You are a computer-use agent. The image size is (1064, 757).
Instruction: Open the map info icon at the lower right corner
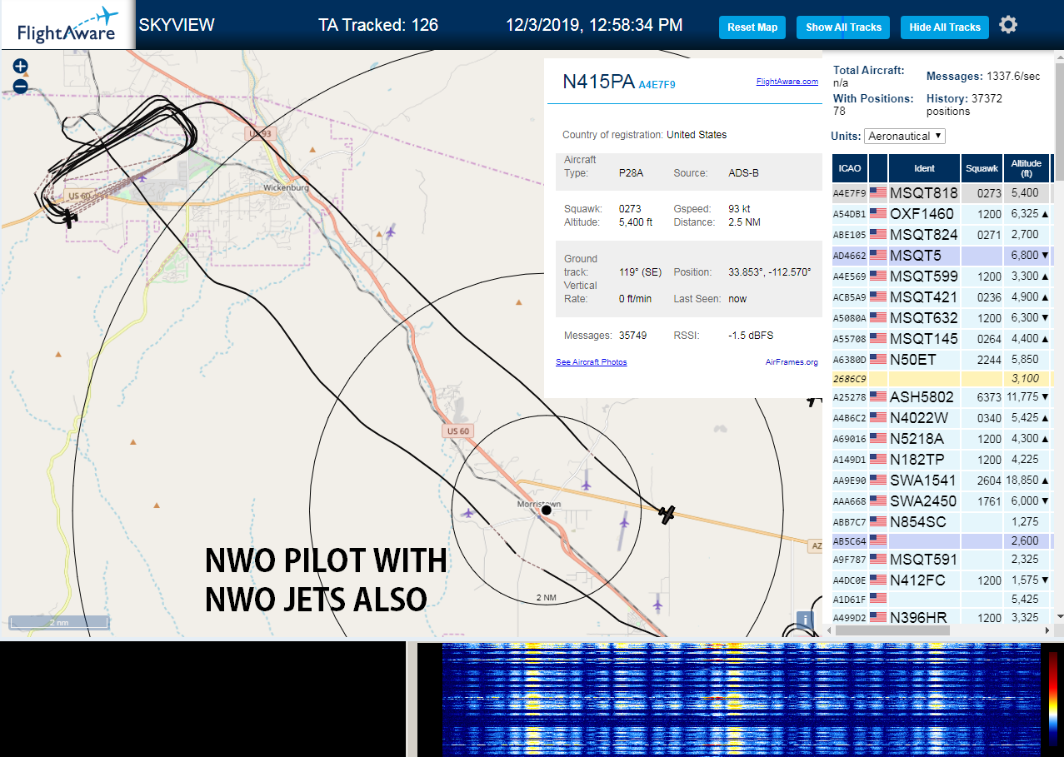point(805,620)
